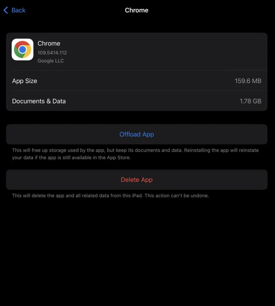Tap version number 109.5414.112

(x=52, y=53)
